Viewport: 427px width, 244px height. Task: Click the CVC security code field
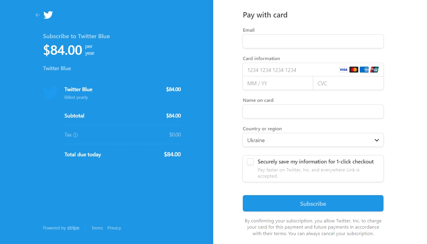click(x=348, y=84)
